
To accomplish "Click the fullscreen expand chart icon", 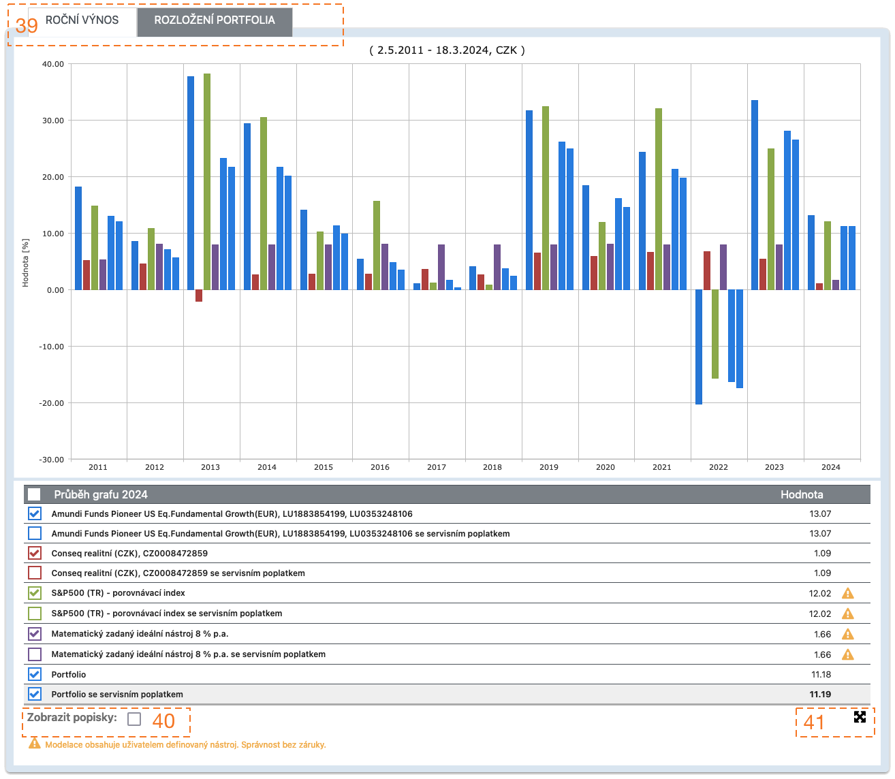I will [x=860, y=716].
